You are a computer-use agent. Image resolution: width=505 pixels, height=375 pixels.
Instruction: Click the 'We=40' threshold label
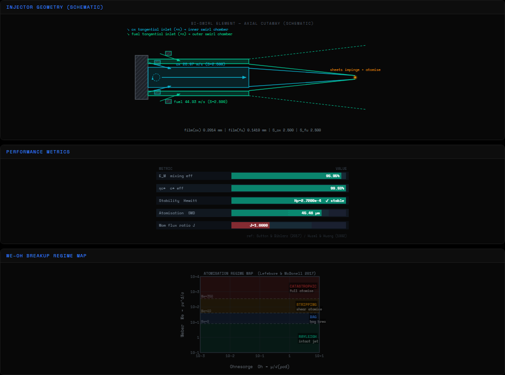206,311
